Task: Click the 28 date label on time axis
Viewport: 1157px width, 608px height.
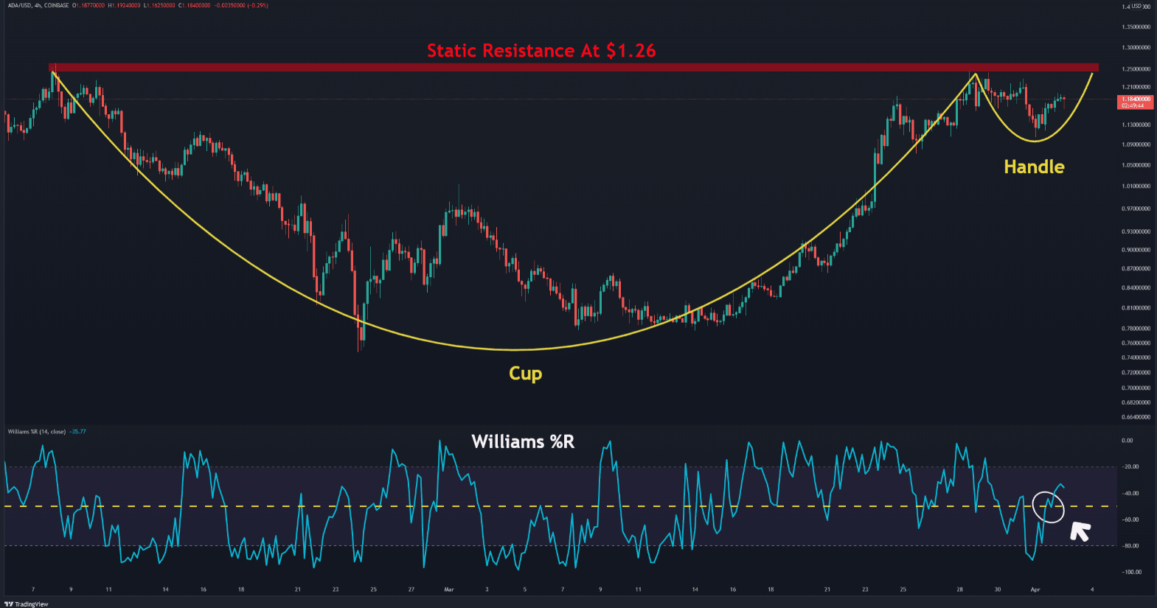Action: (959, 590)
